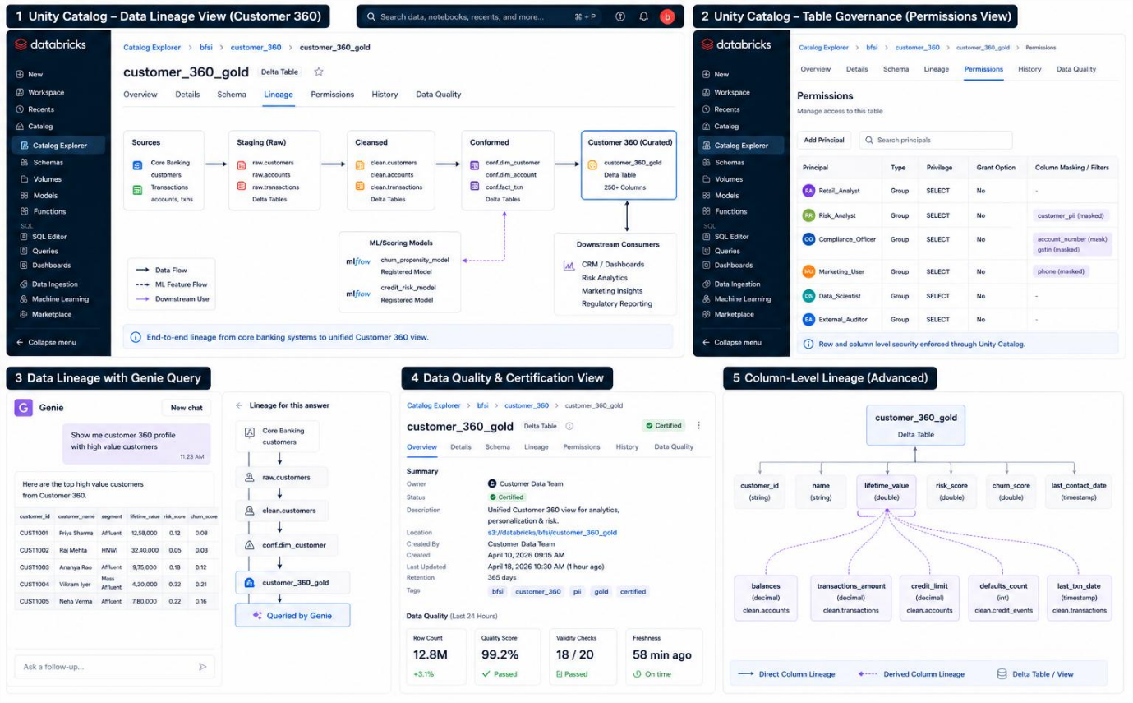Click the credit_limit source column node
This screenshot has width=1133, height=703.
[x=930, y=598]
